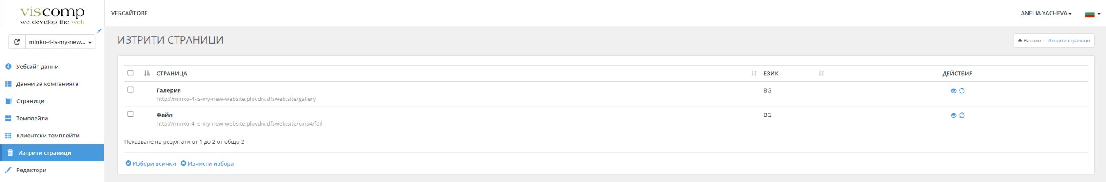Open the Anelia Yacheva user menu
Screen dimensions: 1106x182
coord(1046,13)
